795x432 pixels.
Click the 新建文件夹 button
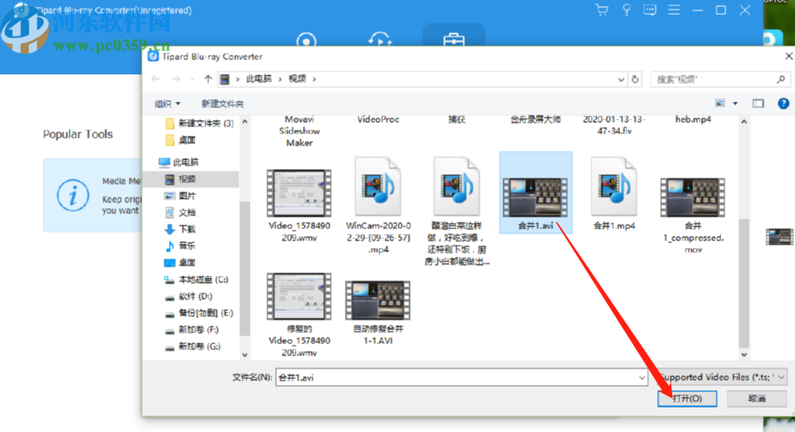[223, 104]
